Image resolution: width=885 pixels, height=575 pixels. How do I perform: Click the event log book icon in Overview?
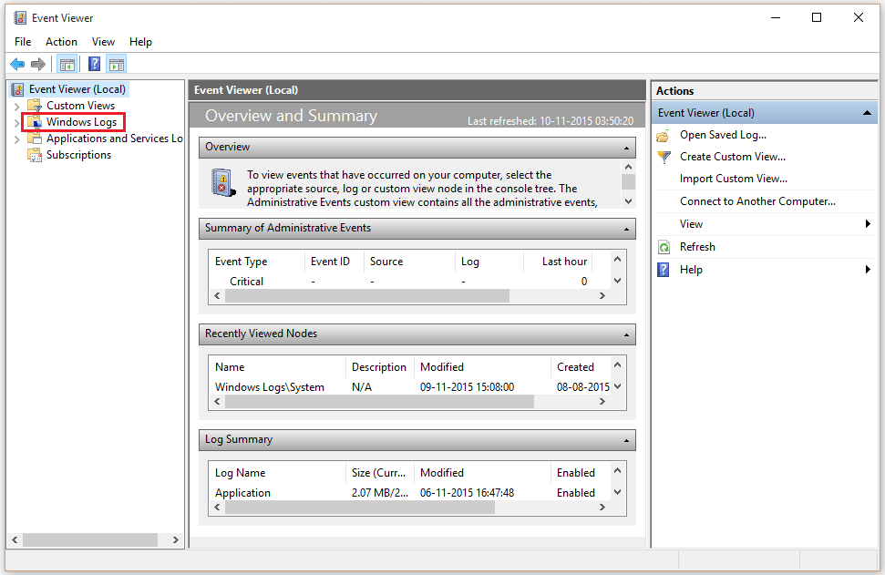click(x=223, y=183)
